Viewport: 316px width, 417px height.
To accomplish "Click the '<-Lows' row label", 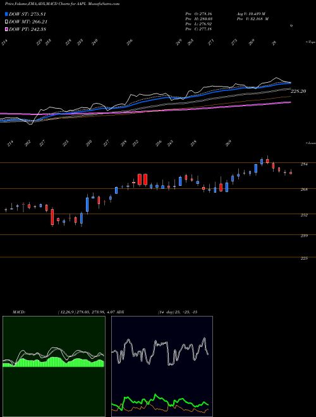I will (310, 143).
